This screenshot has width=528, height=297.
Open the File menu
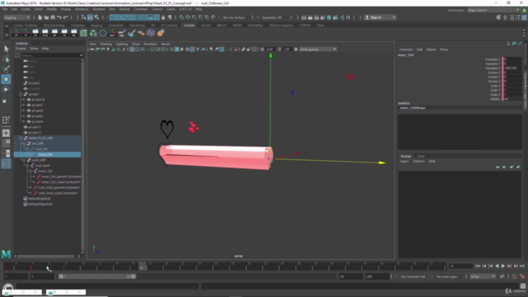point(5,9)
